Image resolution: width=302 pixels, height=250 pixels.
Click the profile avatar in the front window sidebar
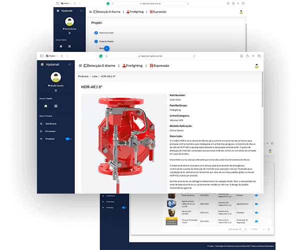point(56,77)
